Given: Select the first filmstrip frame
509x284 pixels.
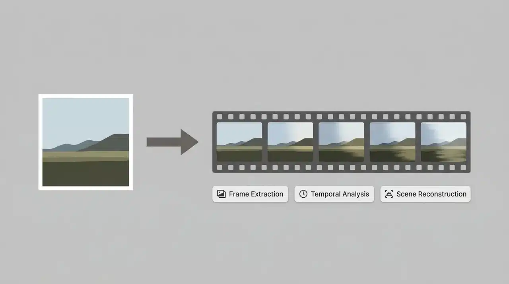Looking at the screenshot, I should click(239, 142).
